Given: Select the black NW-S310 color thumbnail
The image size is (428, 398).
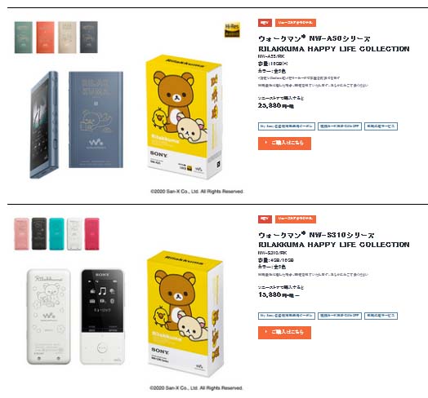Looking at the screenshot, I should [x=39, y=234].
